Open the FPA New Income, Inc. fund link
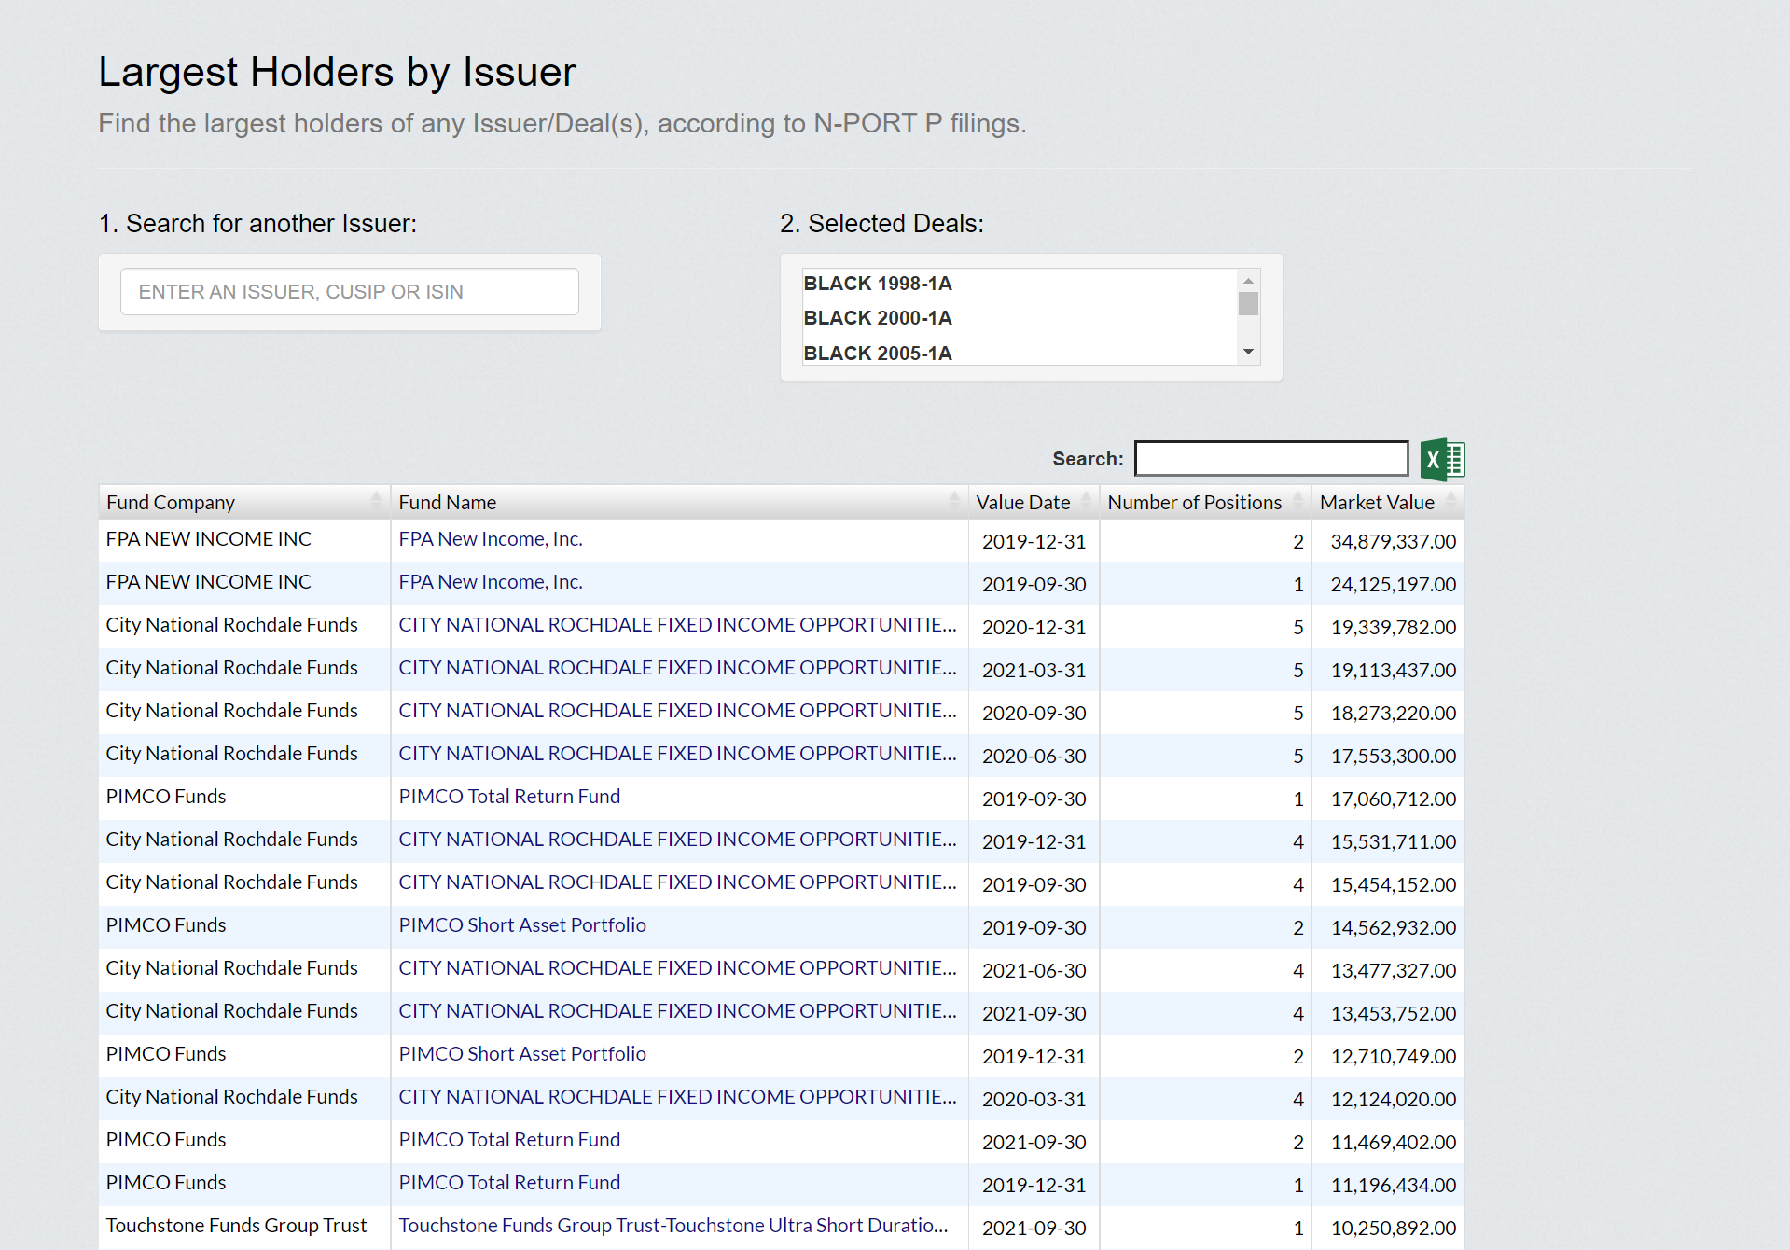The width and height of the screenshot is (1790, 1250). (x=490, y=538)
